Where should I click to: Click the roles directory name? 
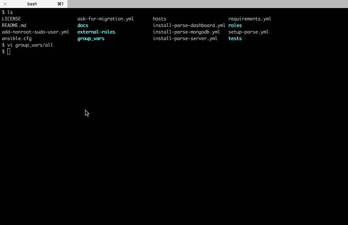[235, 25]
